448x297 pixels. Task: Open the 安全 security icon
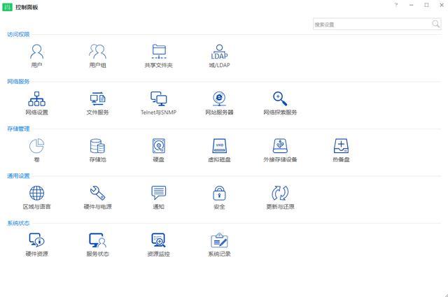tap(219, 194)
